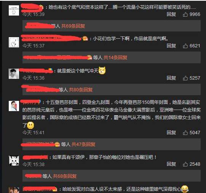206x193 pixels.
Task: Click 回复 on the 15:36 comment
Action: tap(171, 78)
